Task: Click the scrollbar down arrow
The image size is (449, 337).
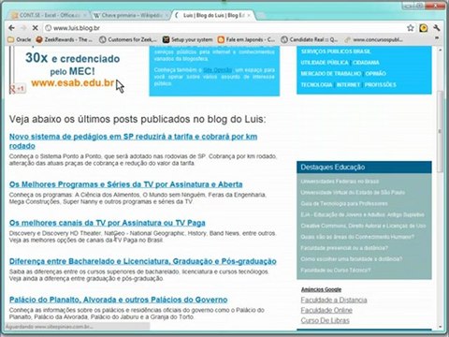Action: tap(440, 327)
